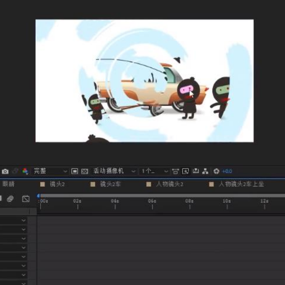This screenshot has width=285, height=285.
Task: Take a snapshot with the camera icon
Action: pos(5,171)
